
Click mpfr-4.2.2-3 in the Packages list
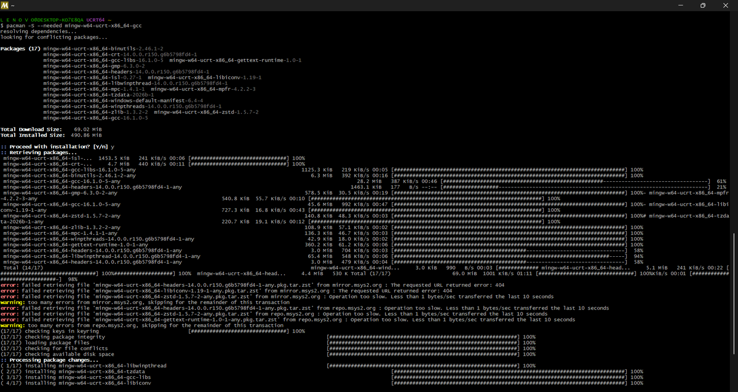[x=203, y=89]
